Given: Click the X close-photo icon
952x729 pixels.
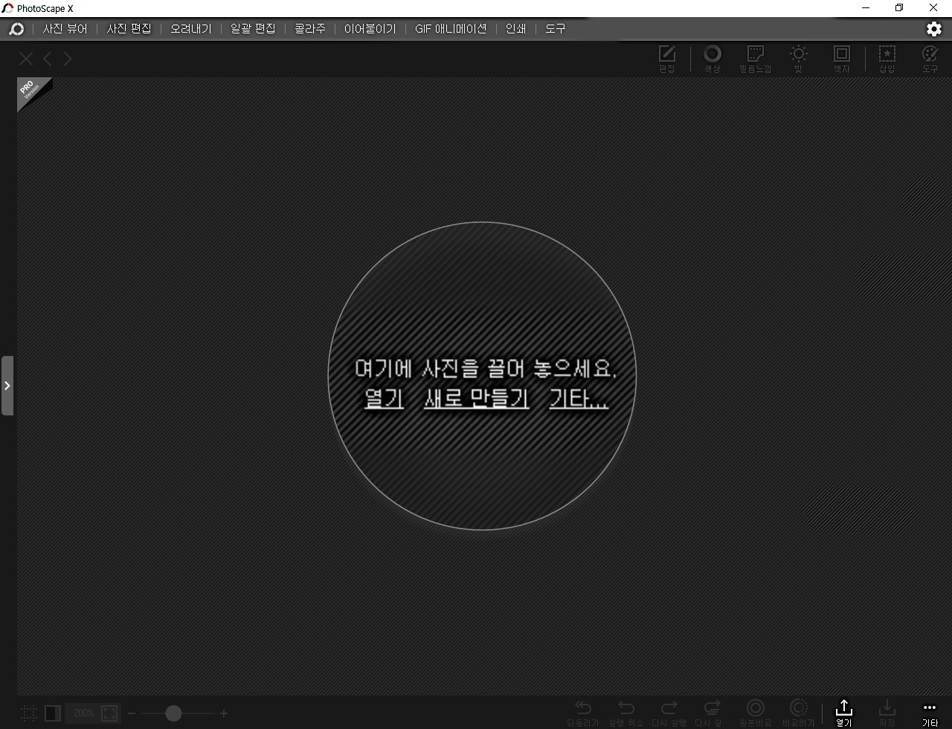Looking at the screenshot, I should point(26,59).
